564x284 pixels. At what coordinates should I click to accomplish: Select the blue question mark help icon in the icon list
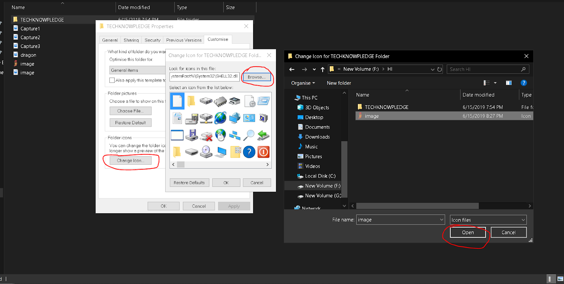click(x=249, y=152)
